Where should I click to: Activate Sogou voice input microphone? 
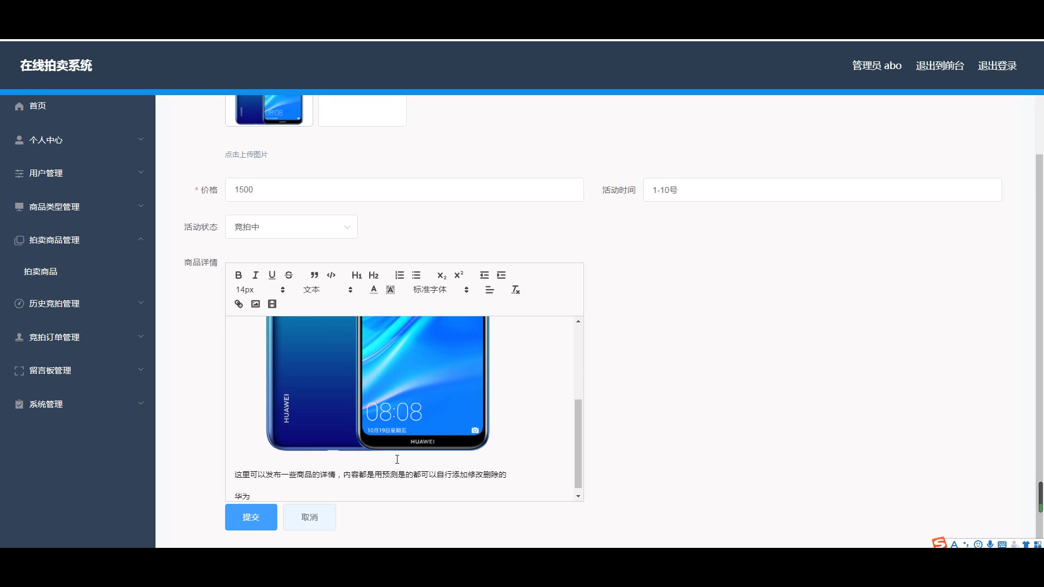click(x=990, y=544)
